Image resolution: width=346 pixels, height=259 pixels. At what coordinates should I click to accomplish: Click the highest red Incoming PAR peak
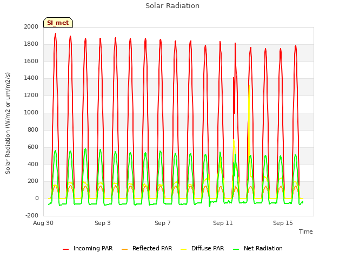[55, 35]
